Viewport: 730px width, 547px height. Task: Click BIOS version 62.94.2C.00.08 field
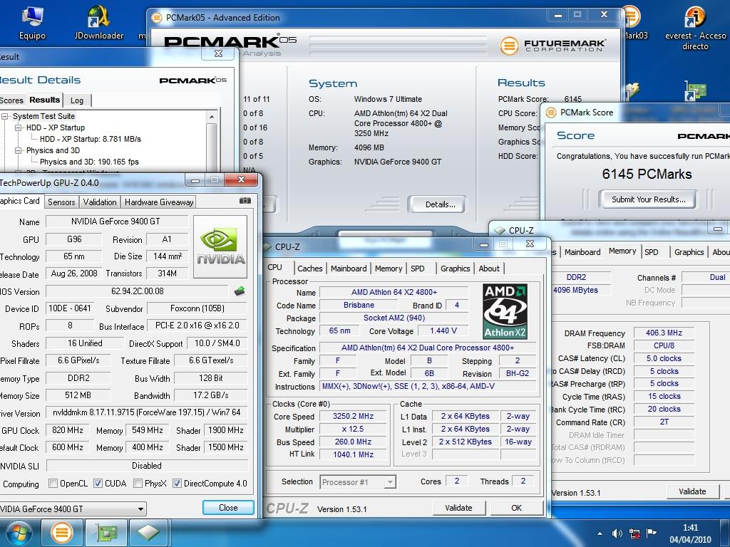point(138,291)
